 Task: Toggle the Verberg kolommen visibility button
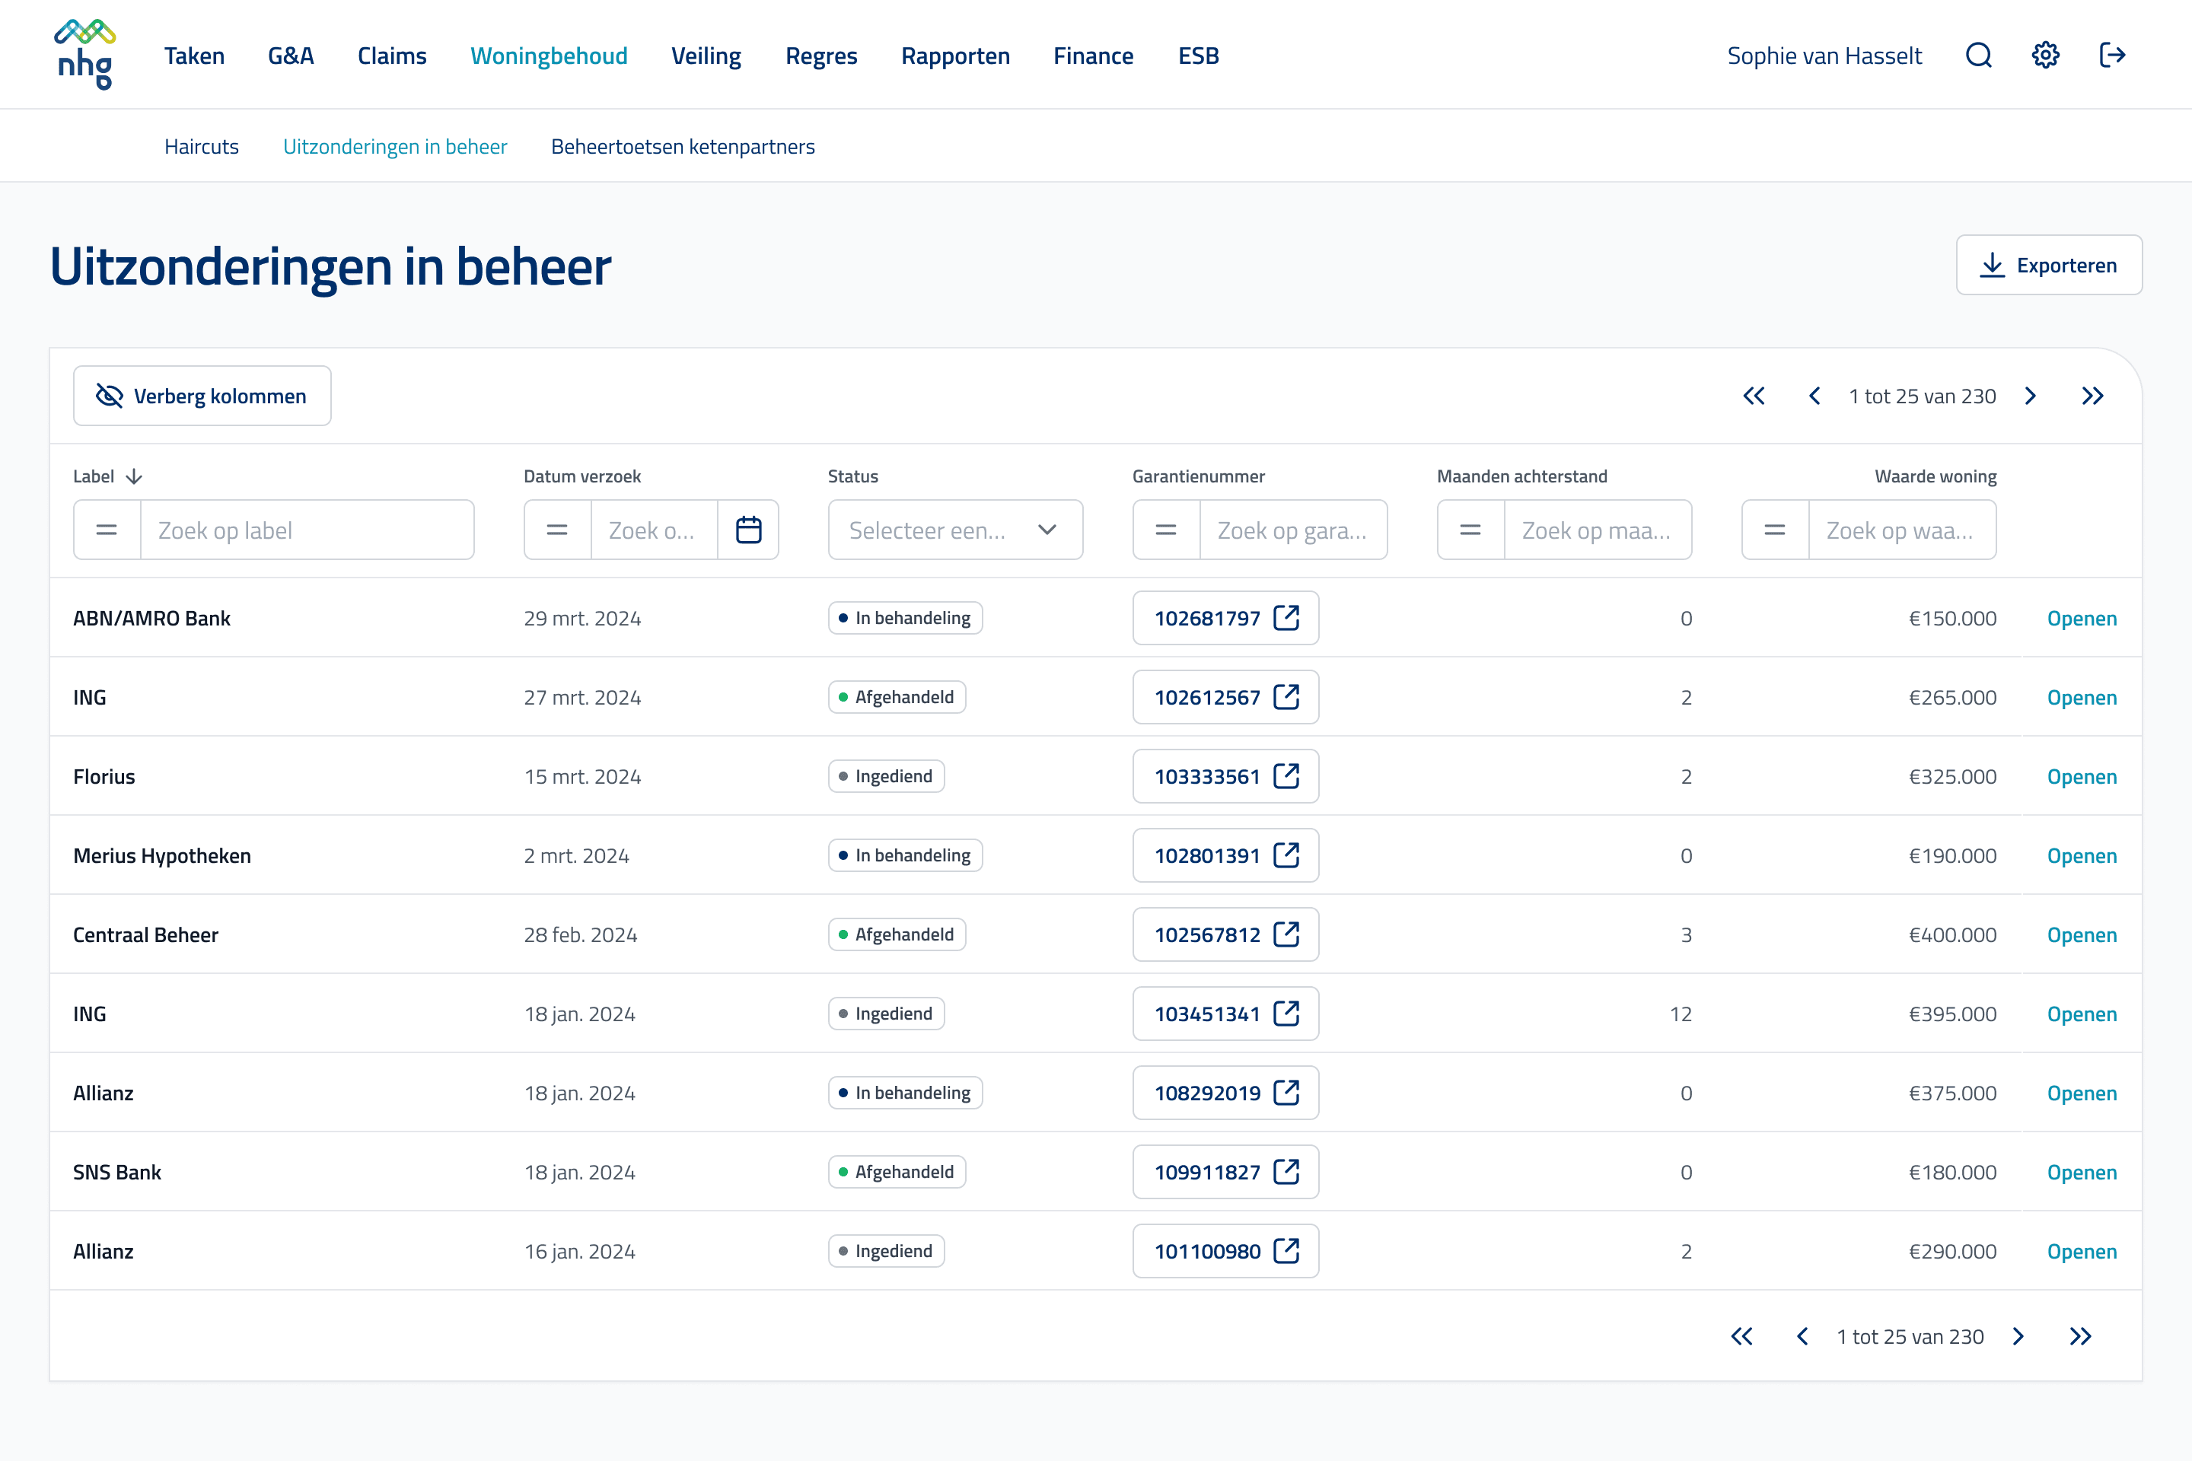click(202, 396)
